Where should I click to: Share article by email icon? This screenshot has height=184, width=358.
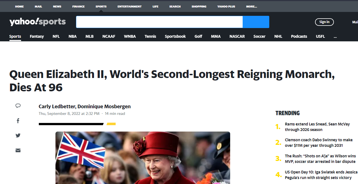18,150
